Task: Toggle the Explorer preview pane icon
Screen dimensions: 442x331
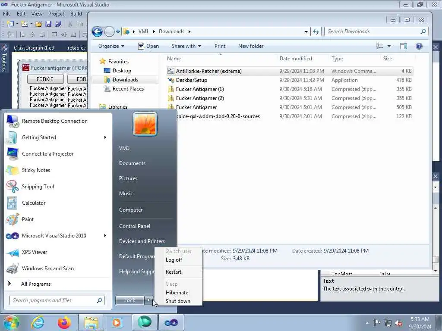Action: click(404, 46)
